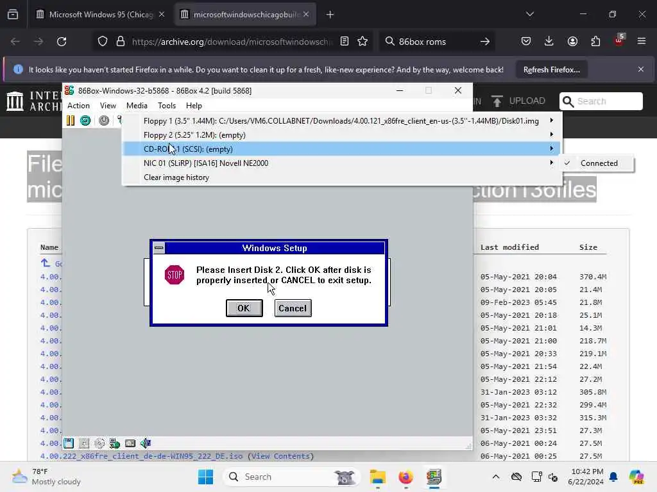Click the 86Box hard reset icon
Screen dimensions: 657x492
[x=85, y=120]
